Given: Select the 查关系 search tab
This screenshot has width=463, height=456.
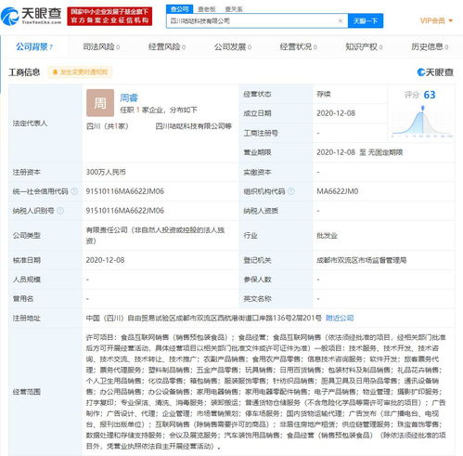Looking at the screenshot, I should 234,9.
